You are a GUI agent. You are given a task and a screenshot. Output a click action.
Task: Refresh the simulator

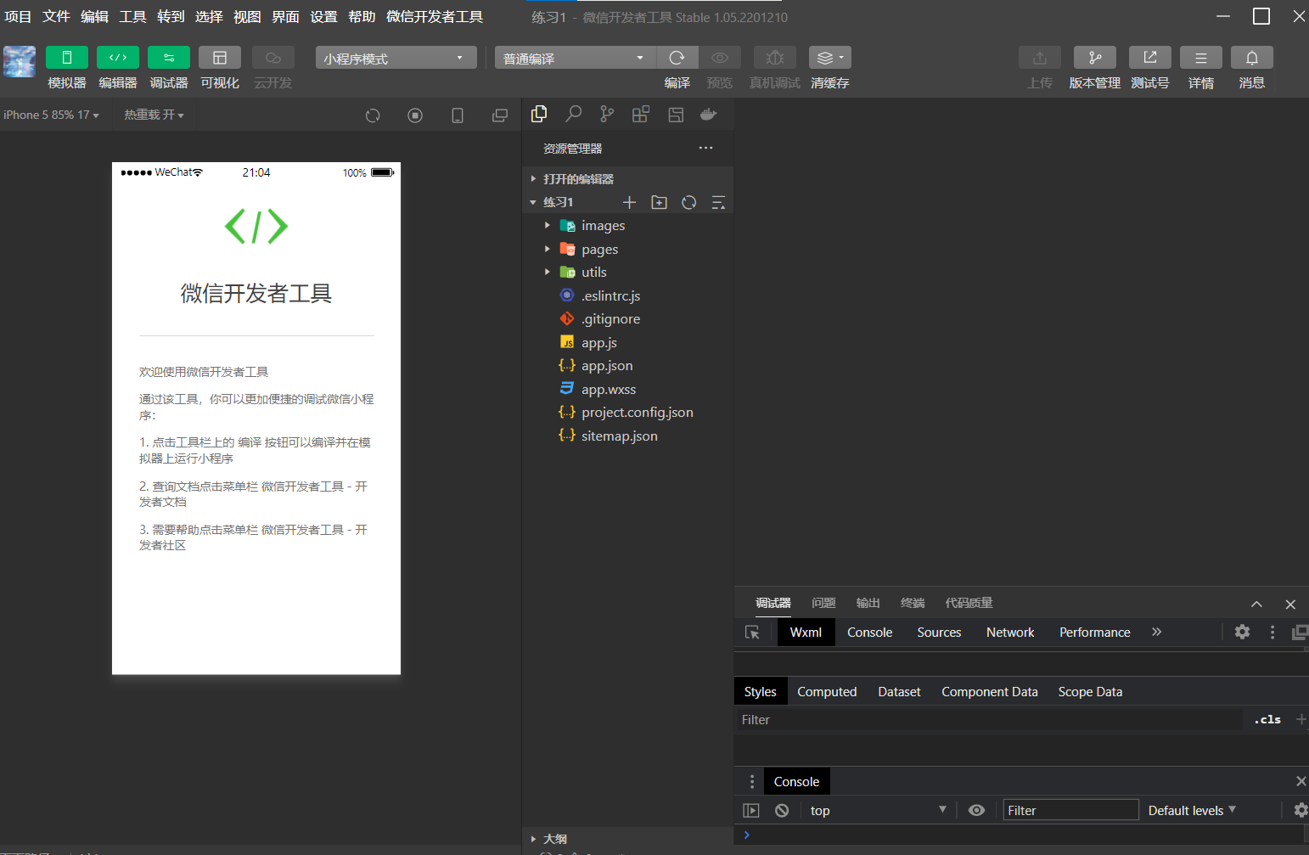(x=373, y=115)
